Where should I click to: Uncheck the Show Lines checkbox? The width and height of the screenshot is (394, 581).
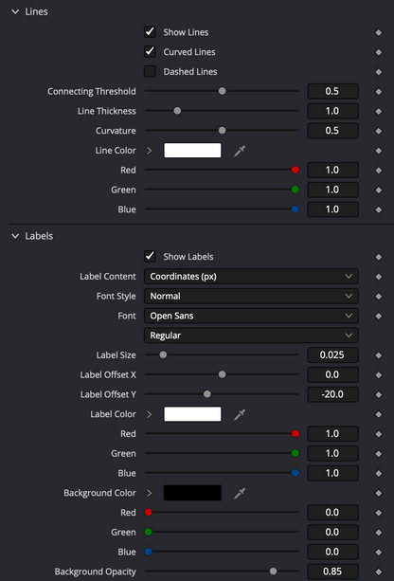pyautogui.click(x=150, y=32)
